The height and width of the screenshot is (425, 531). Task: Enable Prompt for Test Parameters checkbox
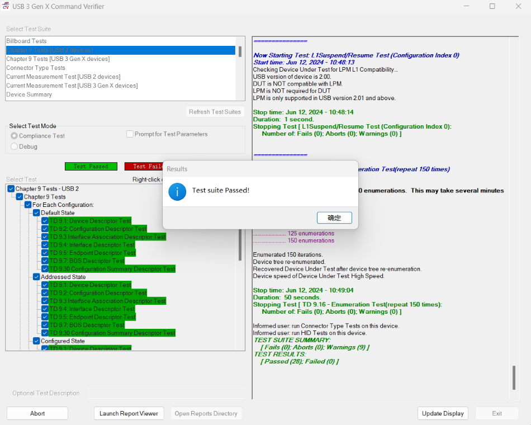[x=130, y=134]
